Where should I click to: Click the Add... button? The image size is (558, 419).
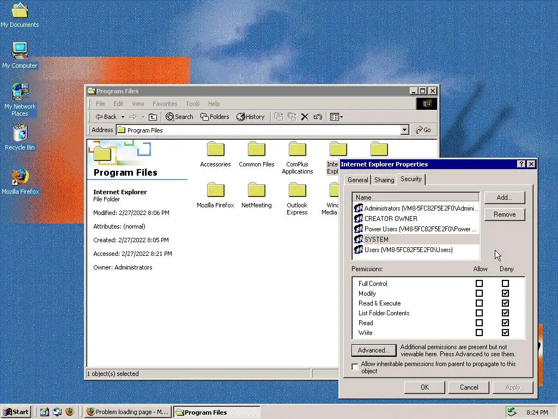coord(504,197)
